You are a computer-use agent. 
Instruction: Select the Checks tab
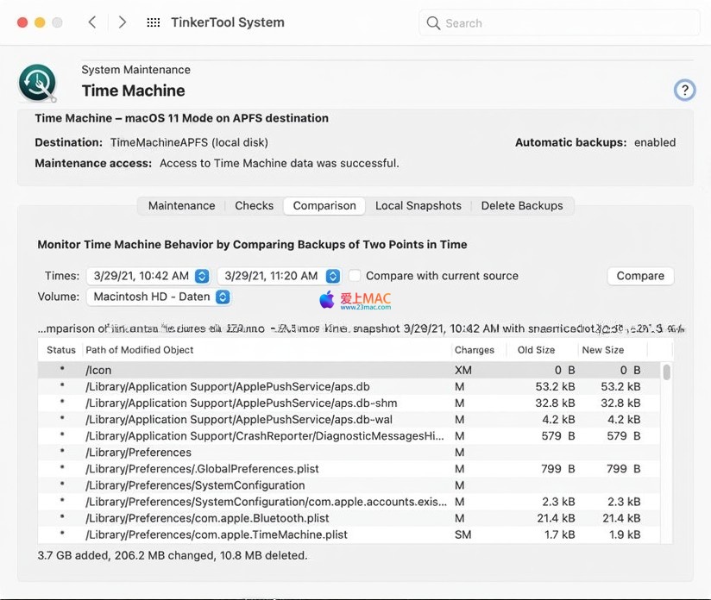tap(254, 206)
